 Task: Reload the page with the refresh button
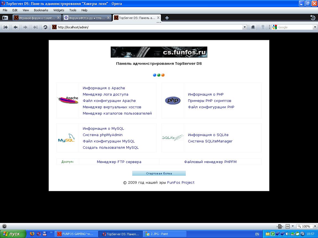pos(45,27)
